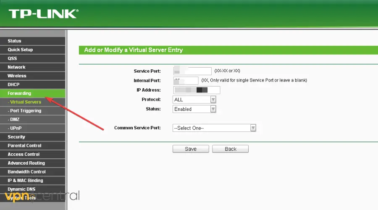The image size is (378, 210).
Task: Open the Port Triggering submenu
Action: point(32,110)
